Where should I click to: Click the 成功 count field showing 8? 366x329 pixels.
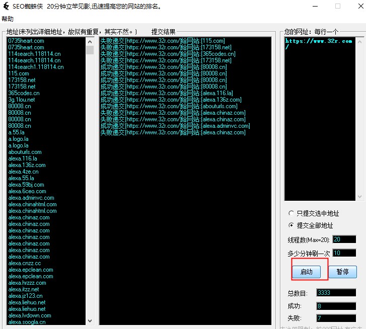point(336,306)
